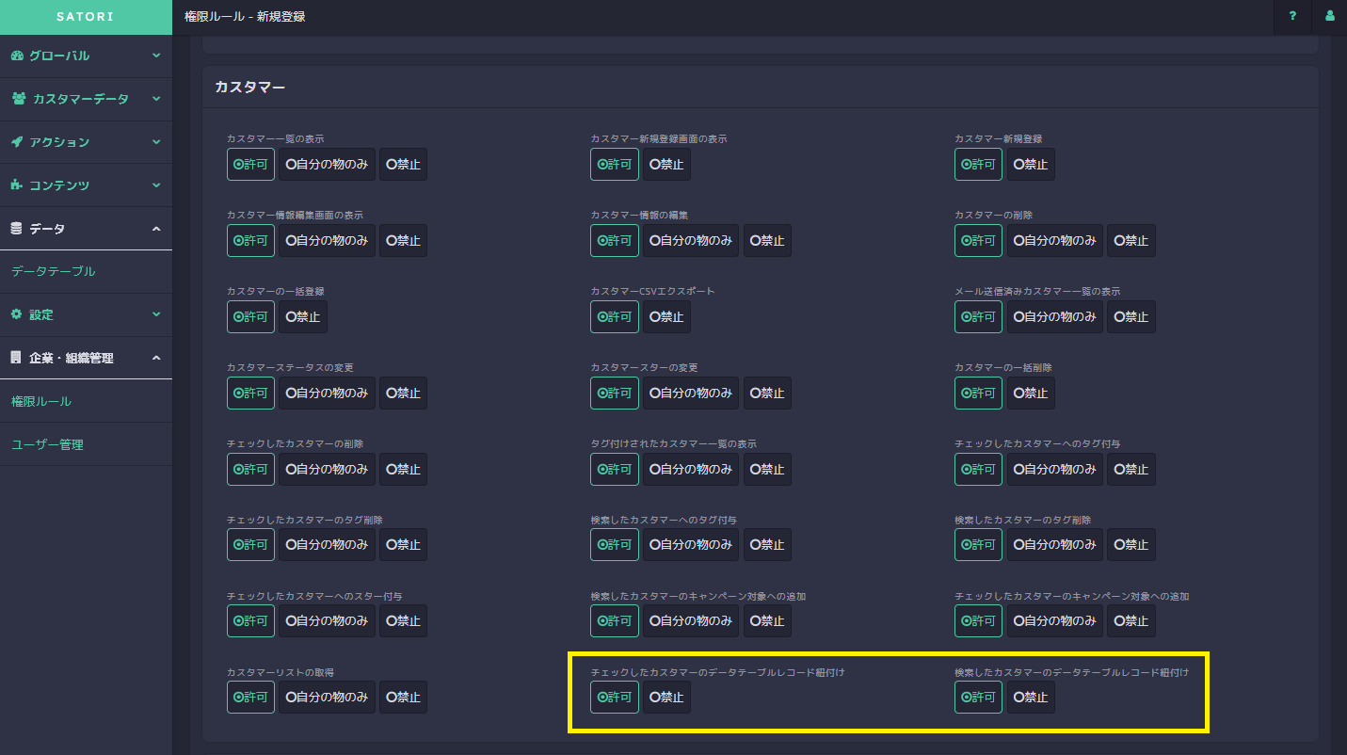Select 禁止 for カスタマーの一括削除
The width and height of the screenshot is (1347, 755).
(1031, 393)
